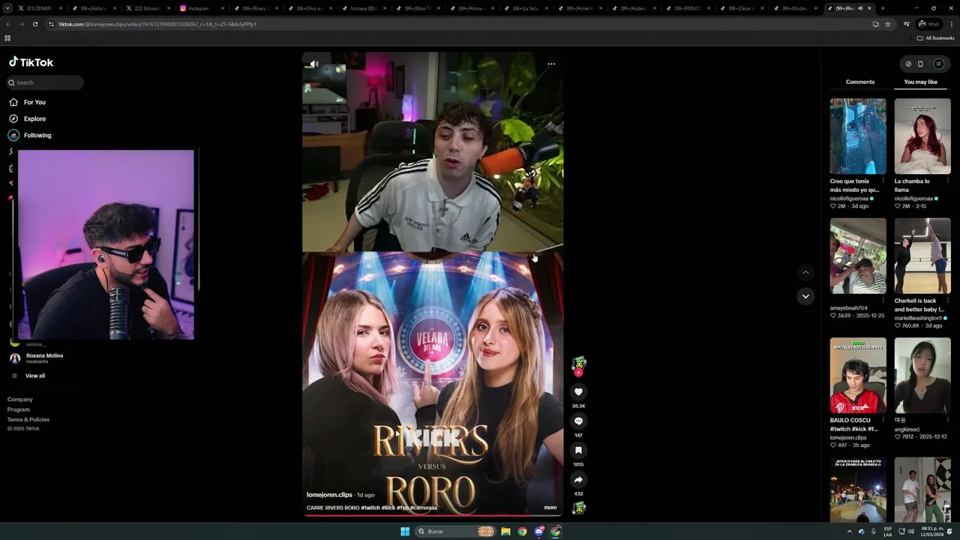Open the Discord taskbar icon
The image size is (960, 540).
pos(539,531)
